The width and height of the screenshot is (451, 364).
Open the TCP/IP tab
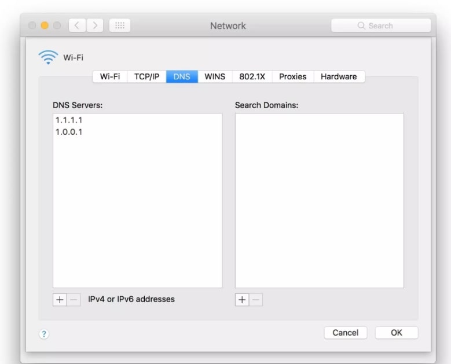[x=146, y=76]
